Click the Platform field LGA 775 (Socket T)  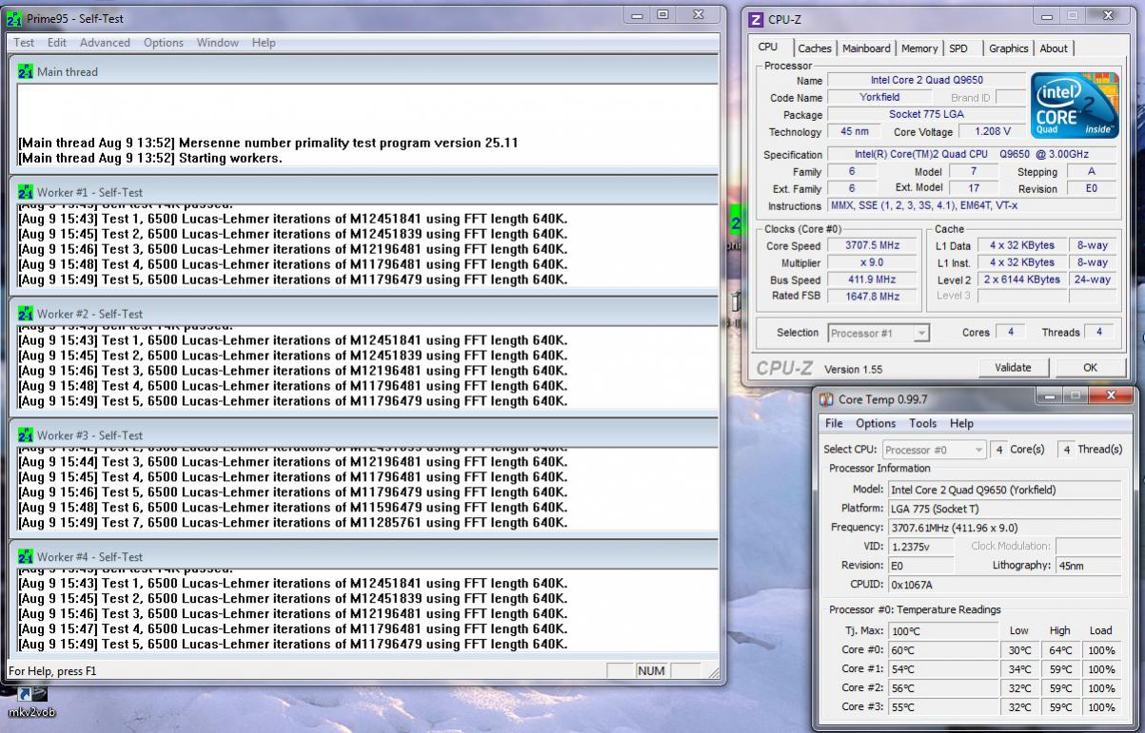1005,509
